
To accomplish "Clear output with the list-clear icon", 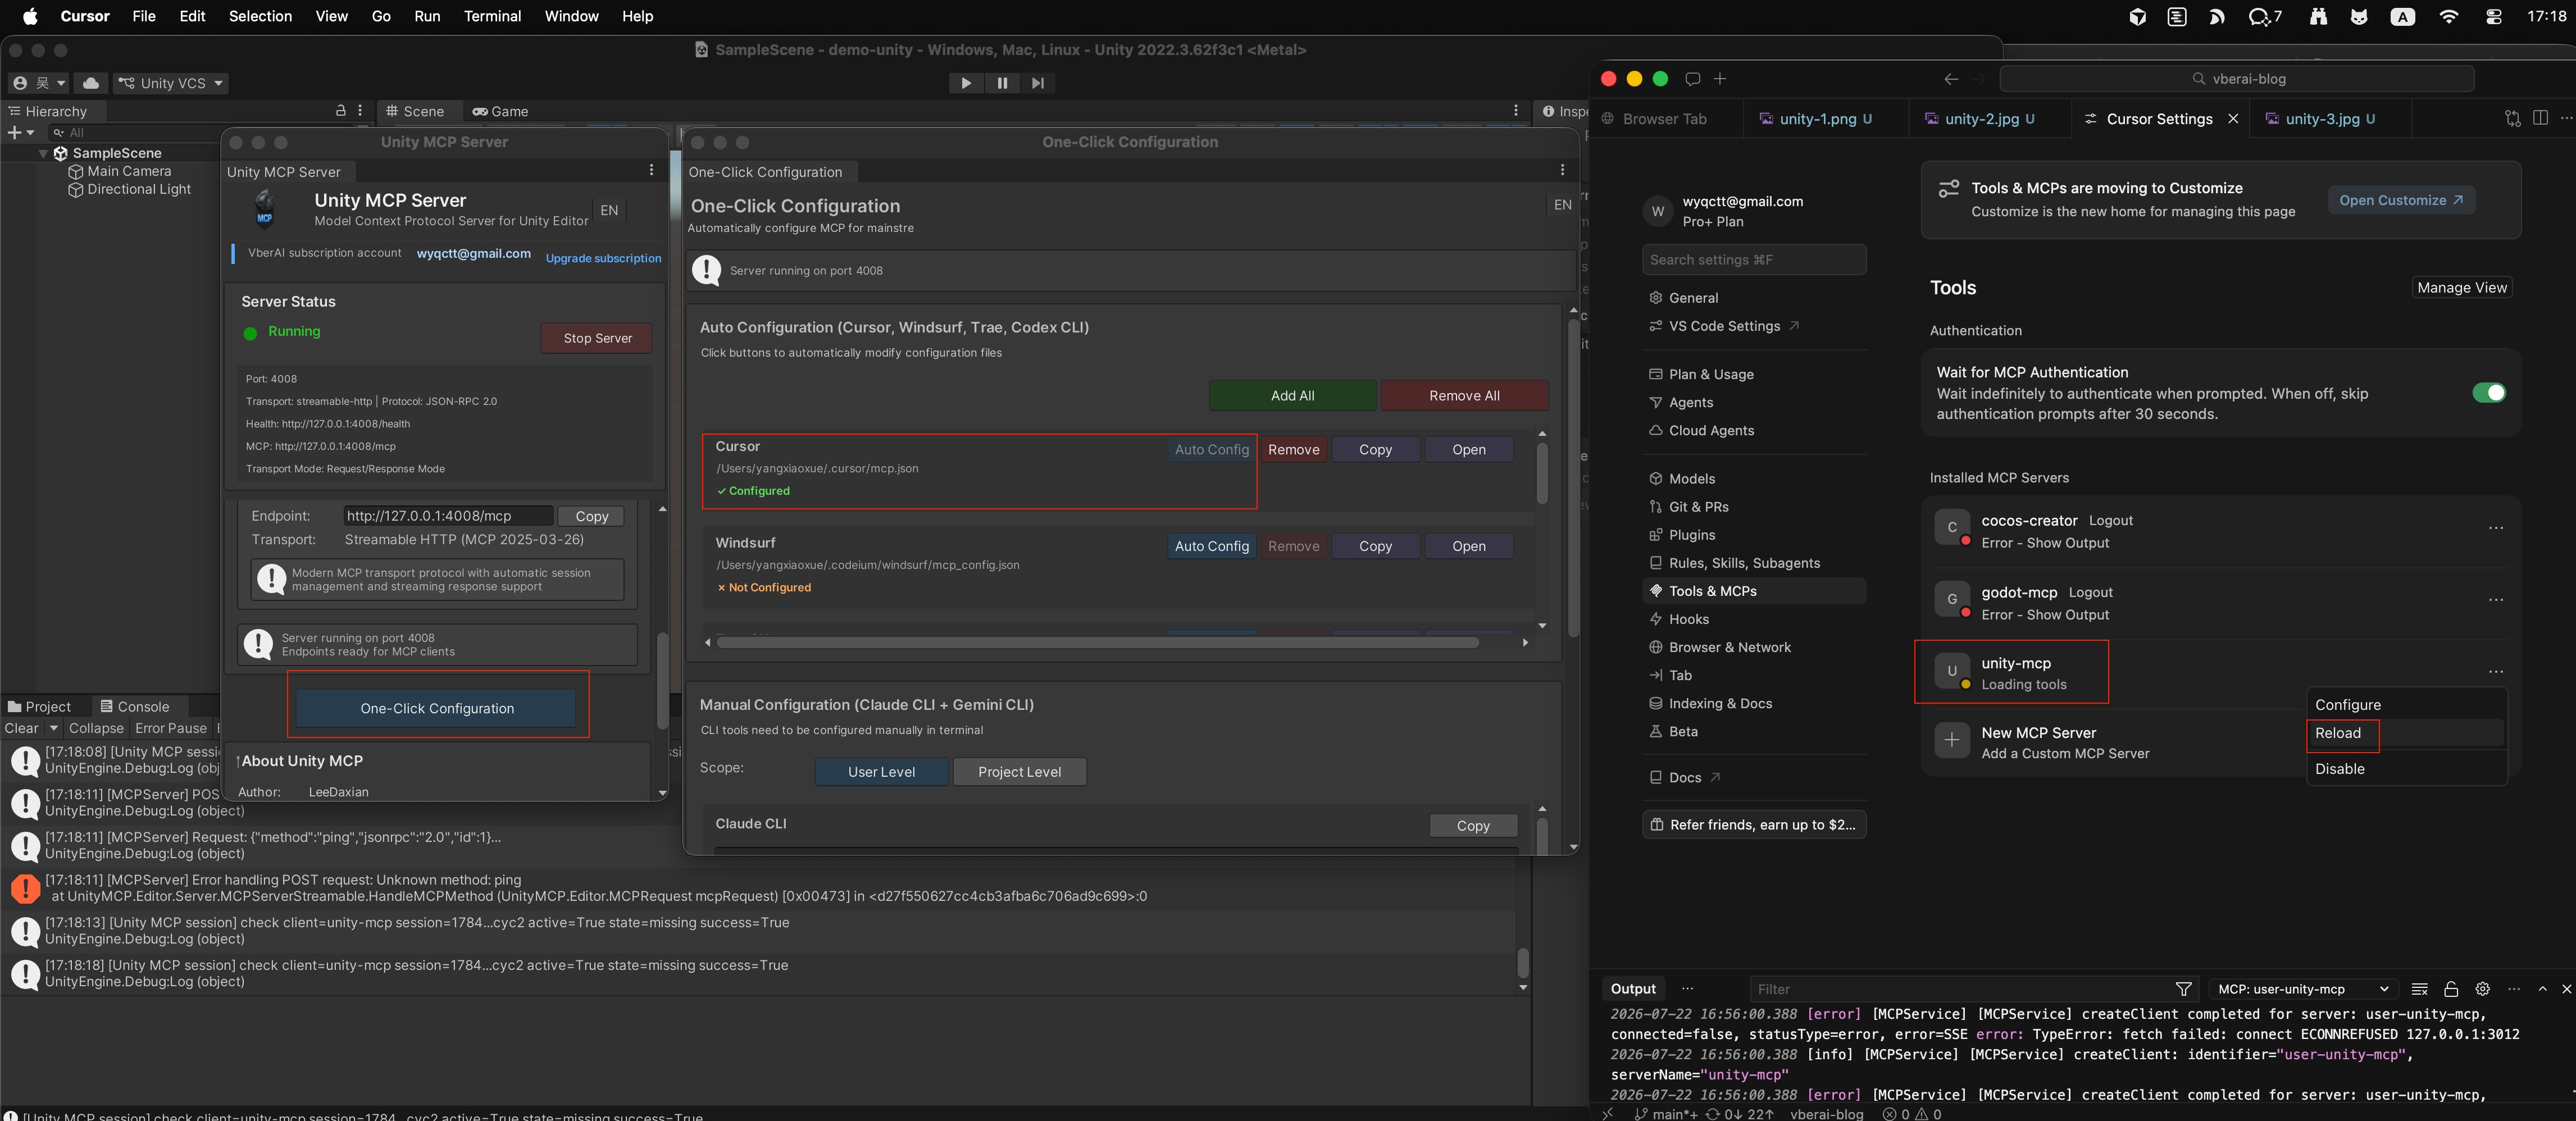I will (2419, 988).
